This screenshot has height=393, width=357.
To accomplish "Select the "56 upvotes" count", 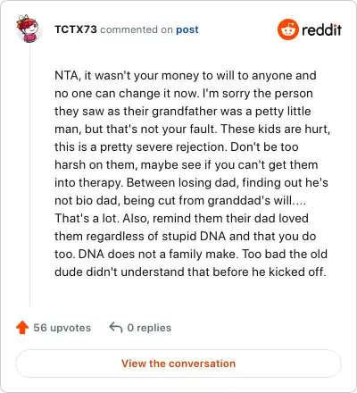I will 62,328.
